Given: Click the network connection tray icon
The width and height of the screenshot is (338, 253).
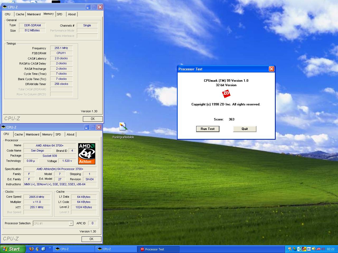Looking at the screenshot, I should click(x=314, y=249).
